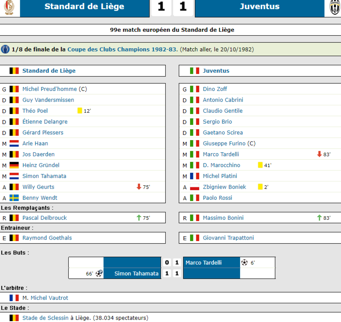Click Willy Geurts' red substitution-out arrow
341x322 pixels.
click(x=139, y=187)
